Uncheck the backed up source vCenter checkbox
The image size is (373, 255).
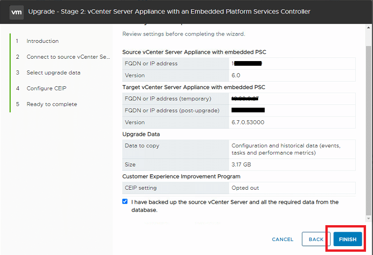125,201
